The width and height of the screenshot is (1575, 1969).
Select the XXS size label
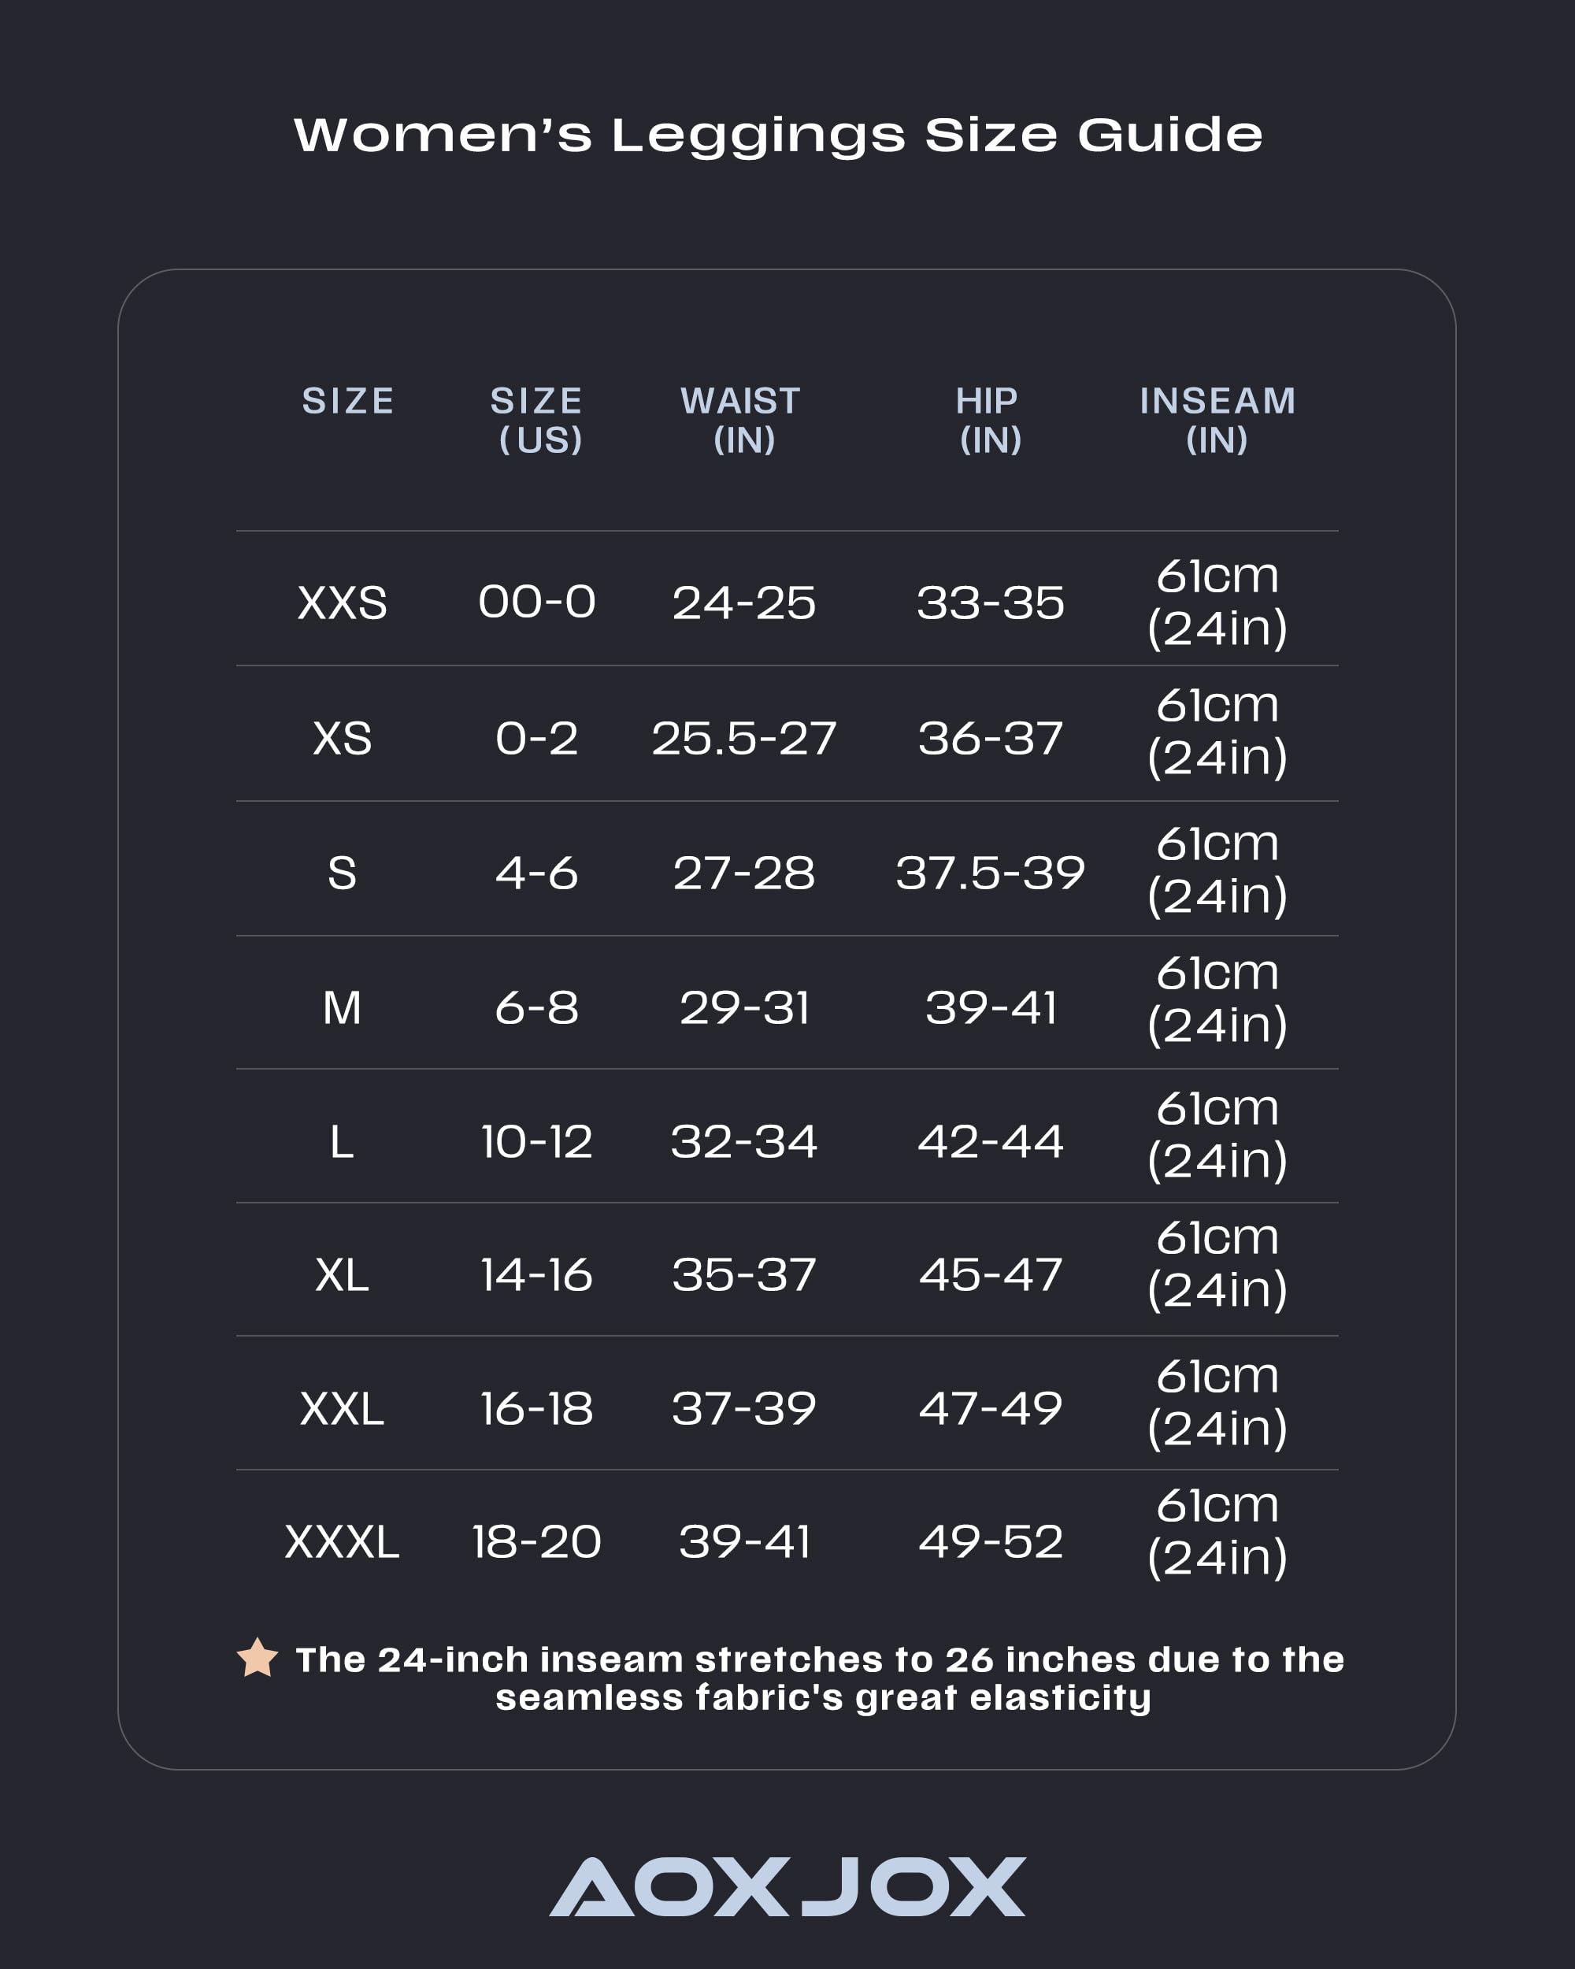(343, 603)
